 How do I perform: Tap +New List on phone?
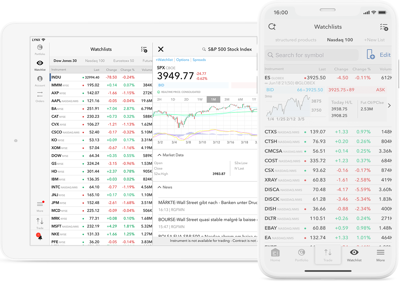(x=374, y=40)
